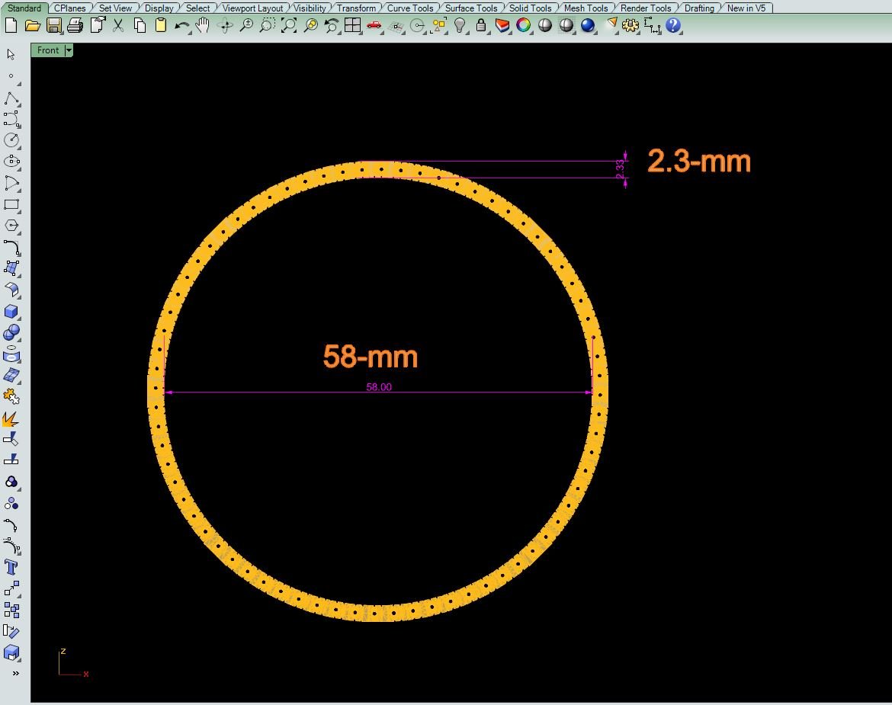
Task: Toggle shaded viewport sphere icon
Action: pyautogui.click(x=544, y=25)
